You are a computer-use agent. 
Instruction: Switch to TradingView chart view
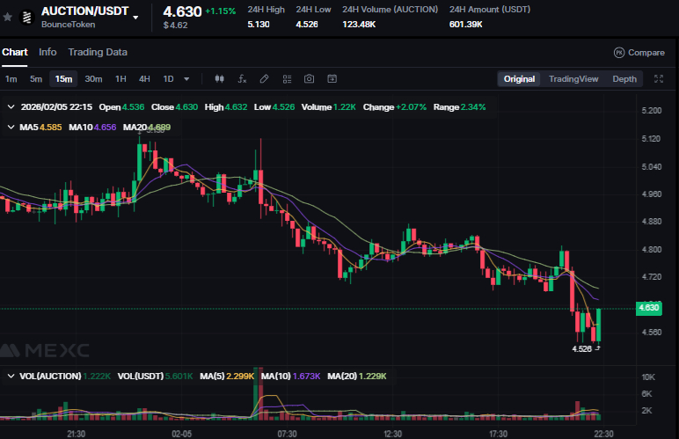tap(573, 79)
